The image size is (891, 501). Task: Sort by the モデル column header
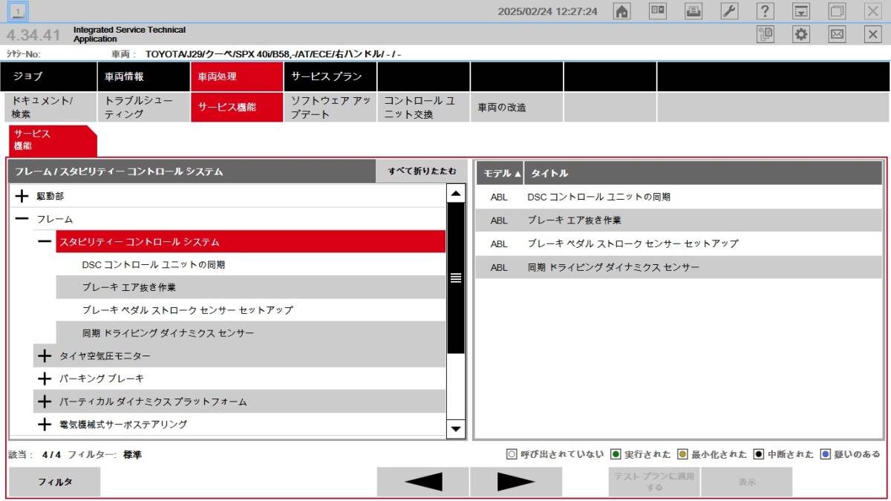coord(499,173)
